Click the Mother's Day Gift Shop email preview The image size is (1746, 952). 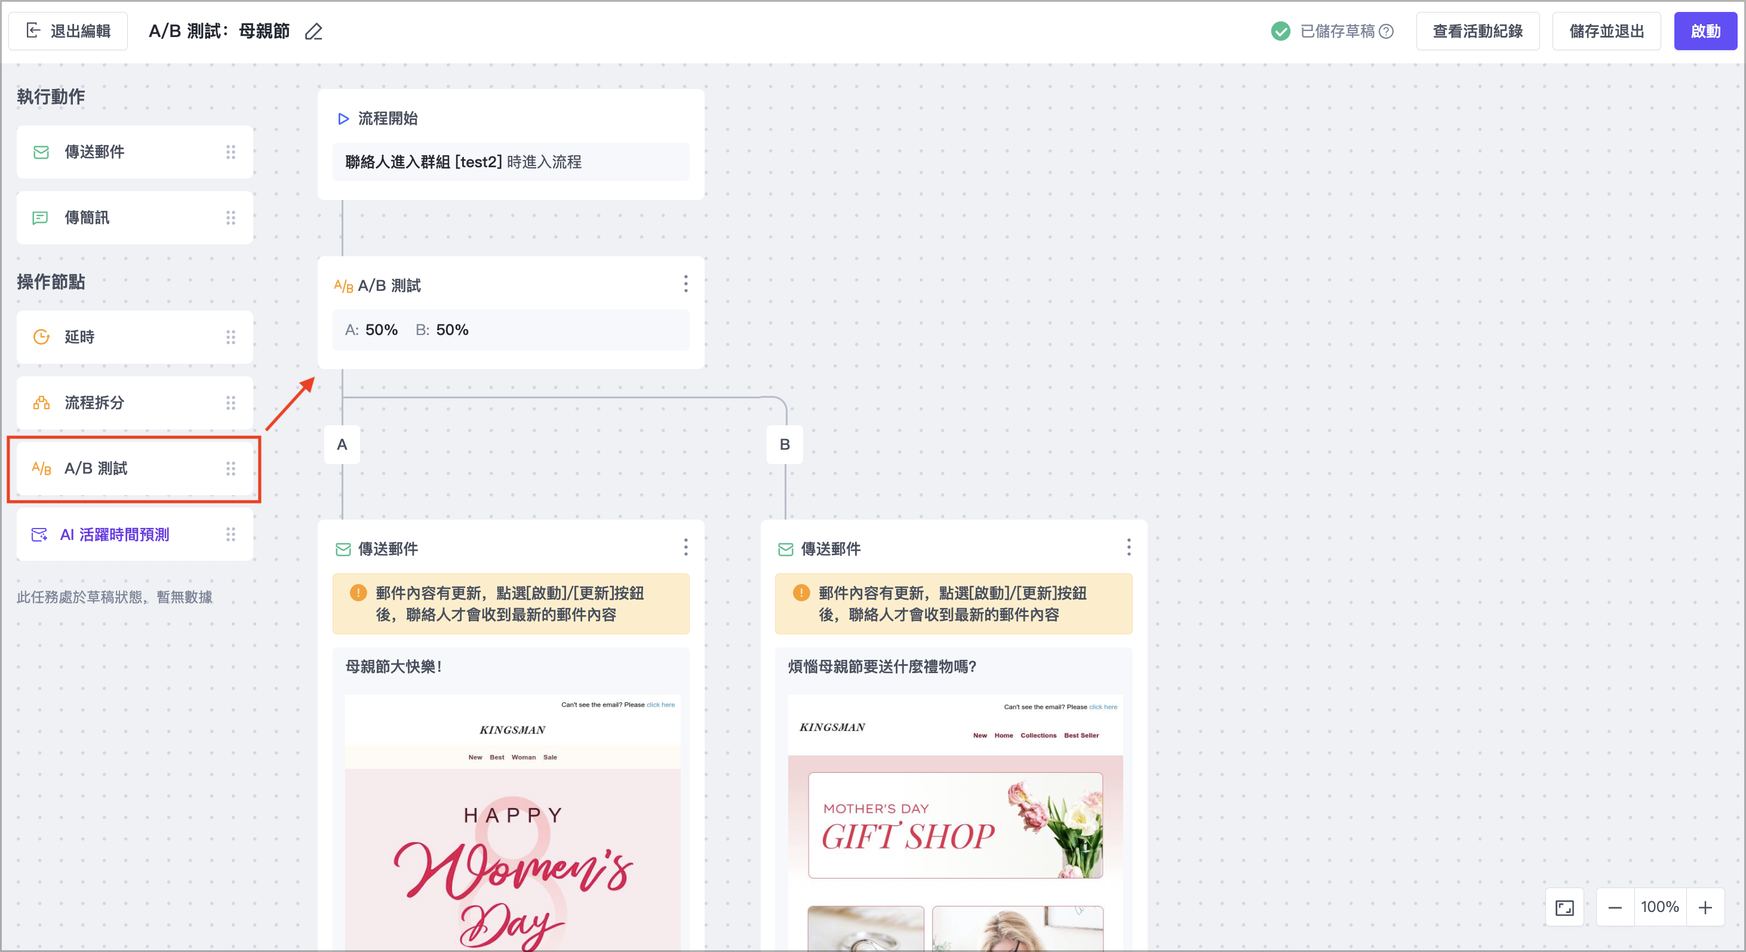[x=954, y=825]
